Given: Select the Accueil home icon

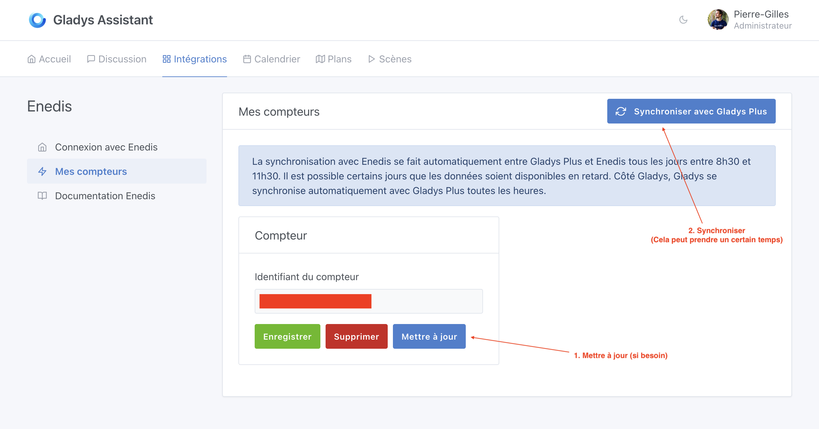Looking at the screenshot, I should click(x=31, y=59).
